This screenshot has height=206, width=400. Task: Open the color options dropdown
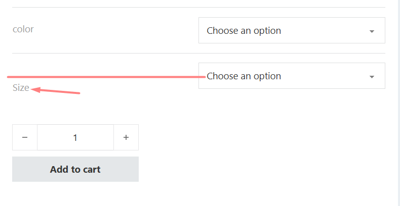point(292,30)
